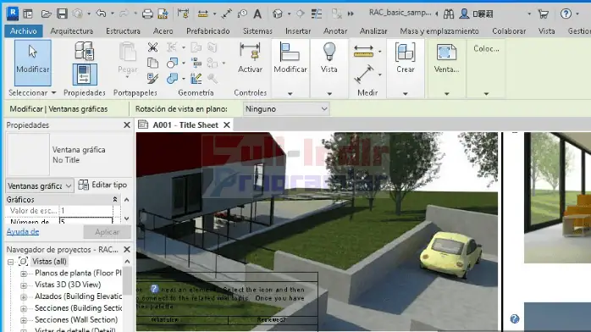
Task: Click the search binoculars icon
Action: (449, 14)
